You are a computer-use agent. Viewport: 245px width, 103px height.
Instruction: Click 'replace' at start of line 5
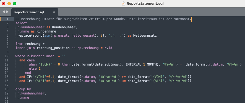click(x=24, y=36)
